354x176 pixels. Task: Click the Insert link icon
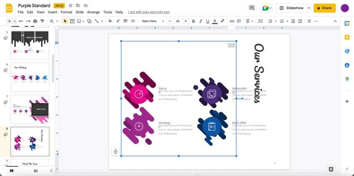tap(232, 21)
